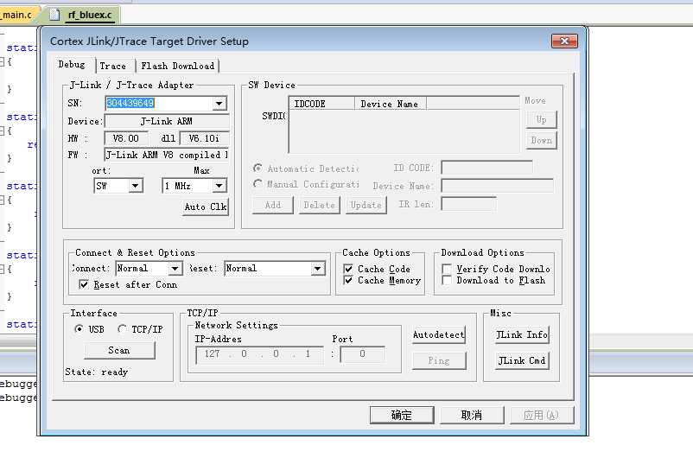Collapse the first code fold marker in editor

pyautogui.click(x=2, y=62)
